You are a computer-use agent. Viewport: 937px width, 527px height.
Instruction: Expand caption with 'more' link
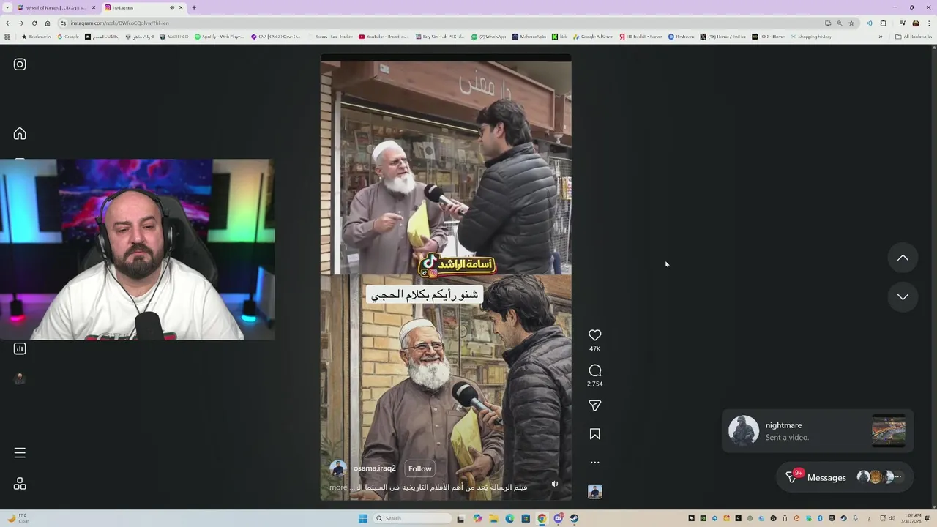pyautogui.click(x=338, y=487)
